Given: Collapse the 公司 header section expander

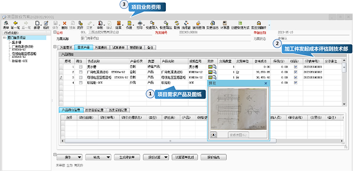Looking at the screenshot, I should tap(54, 33).
